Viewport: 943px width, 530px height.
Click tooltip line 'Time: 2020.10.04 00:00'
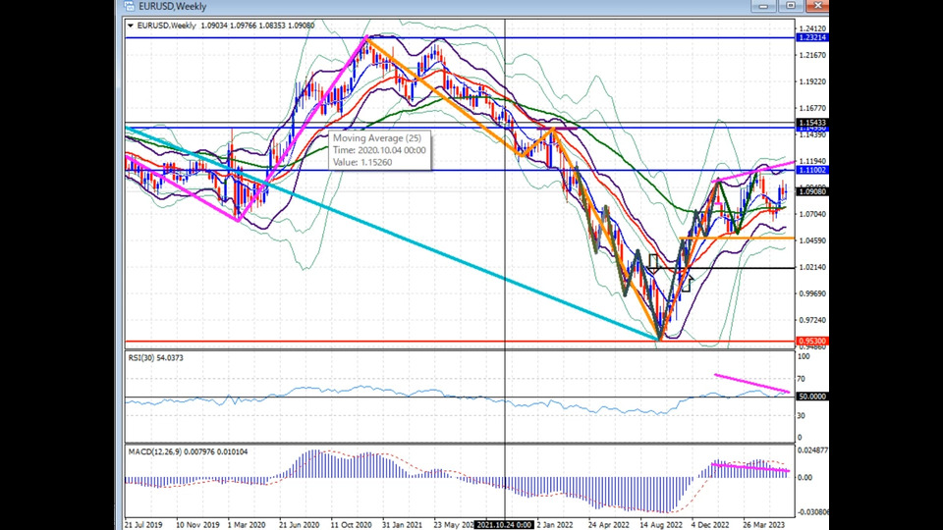379,150
